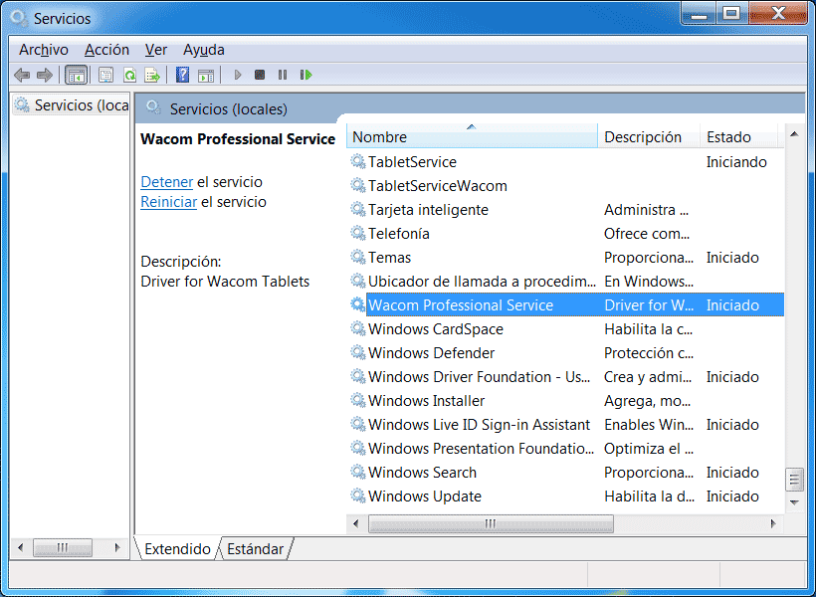
Task: Select Servicios (local) in the tree
Action: [72, 105]
